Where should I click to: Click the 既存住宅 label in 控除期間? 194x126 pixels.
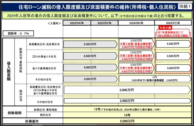click(x=46, y=115)
